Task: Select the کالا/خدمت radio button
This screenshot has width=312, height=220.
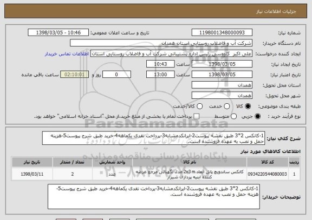Action: click(x=199, y=106)
